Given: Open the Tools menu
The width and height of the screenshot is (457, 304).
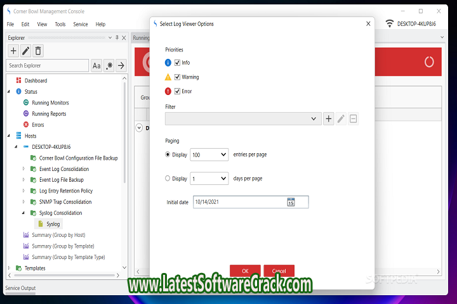Looking at the screenshot, I should click(60, 24).
